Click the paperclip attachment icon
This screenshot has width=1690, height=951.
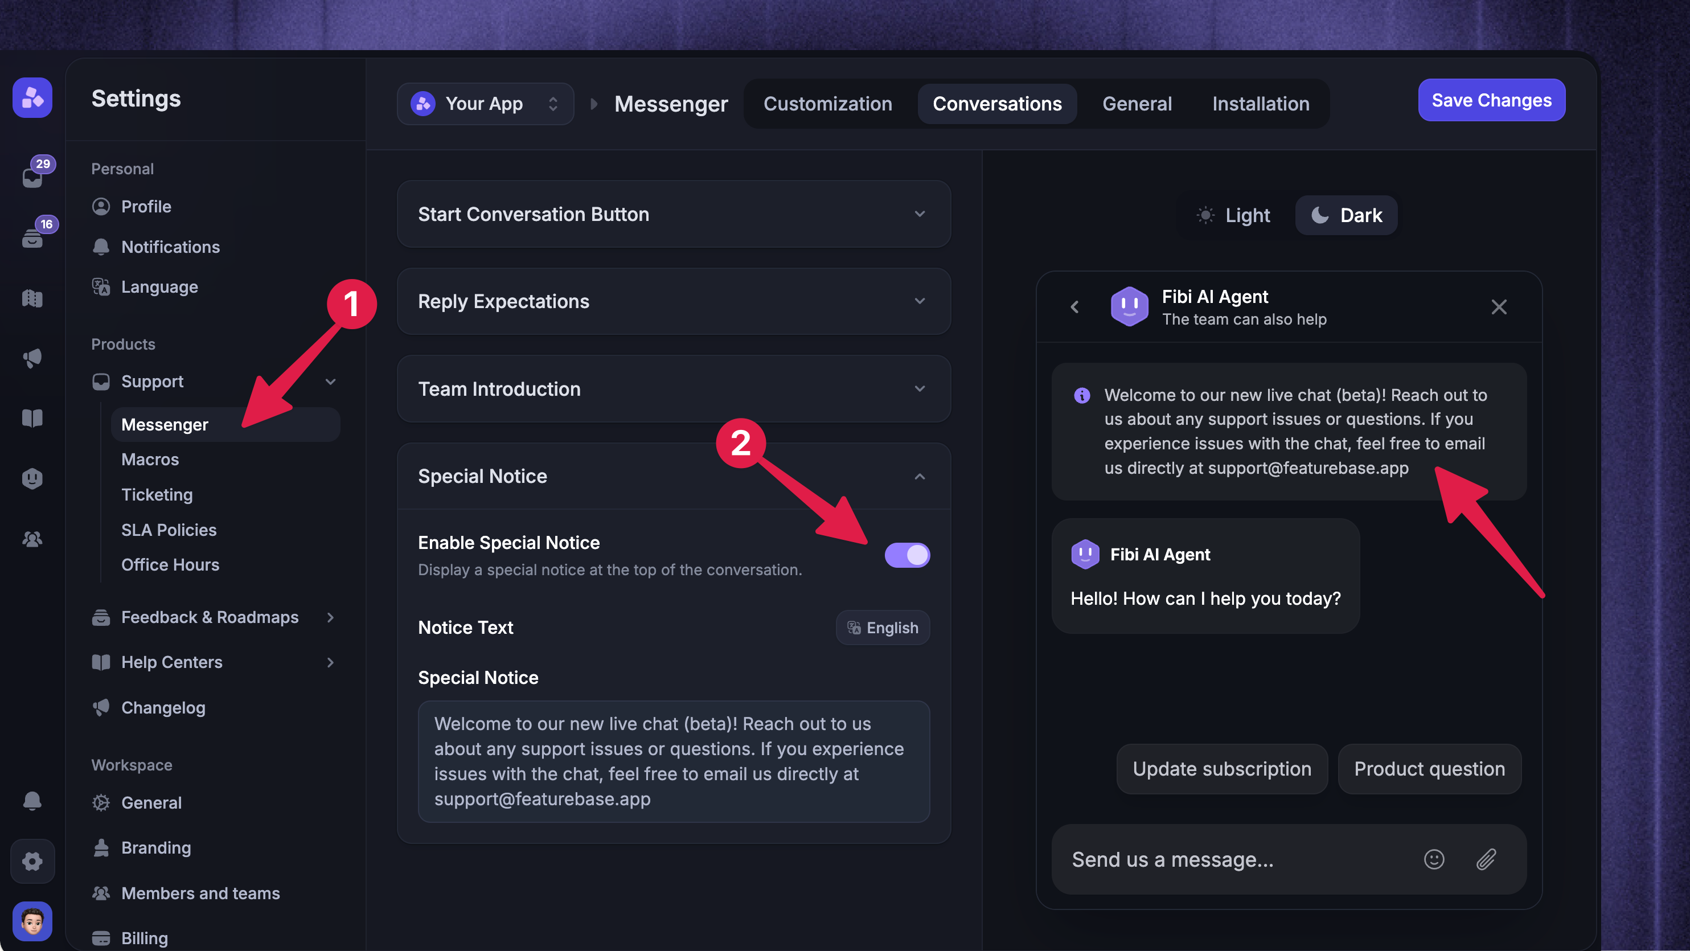1486,859
